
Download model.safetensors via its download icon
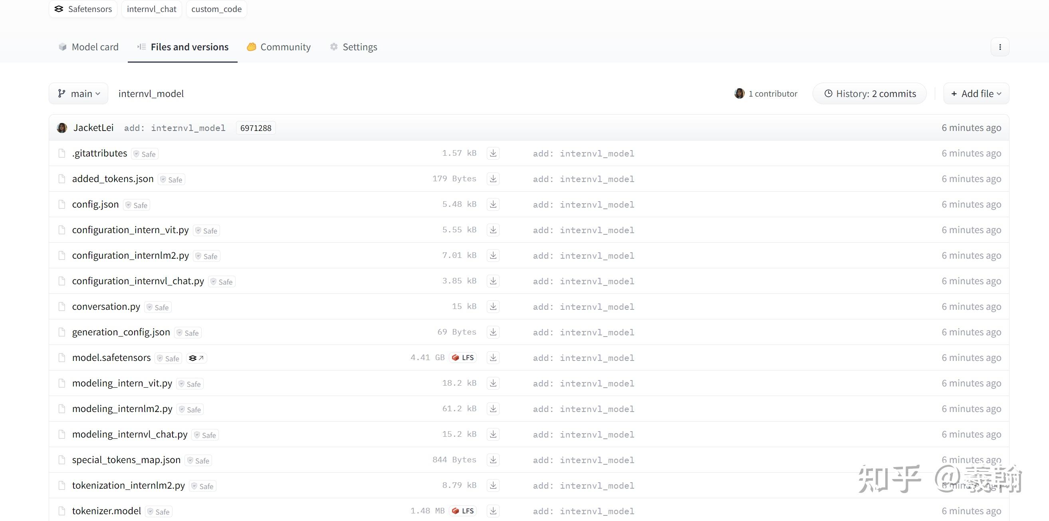click(x=493, y=358)
